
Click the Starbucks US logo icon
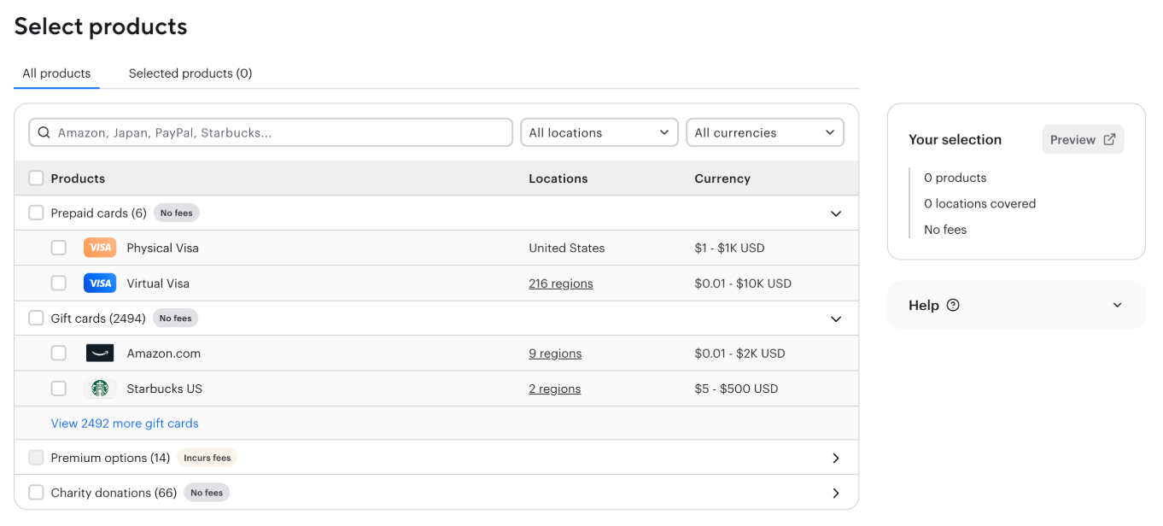coord(100,389)
